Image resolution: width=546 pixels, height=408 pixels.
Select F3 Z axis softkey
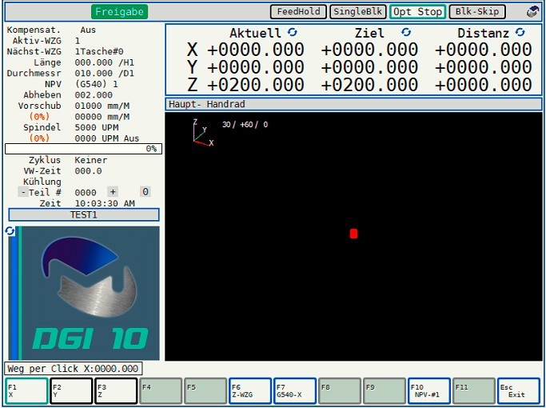(116, 391)
